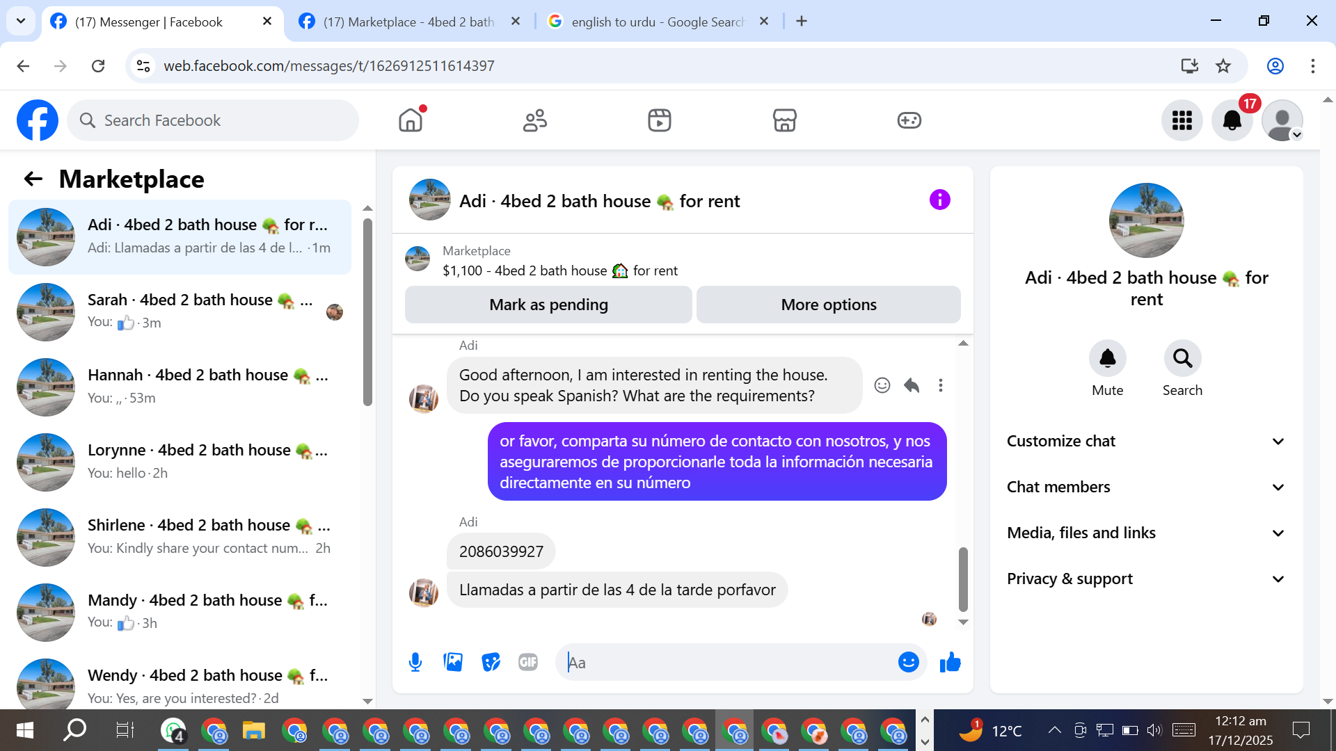Viewport: 1336px width, 751px height.
Task: Open Shirlene conversation in the list
Action: [x=180, y=538]
